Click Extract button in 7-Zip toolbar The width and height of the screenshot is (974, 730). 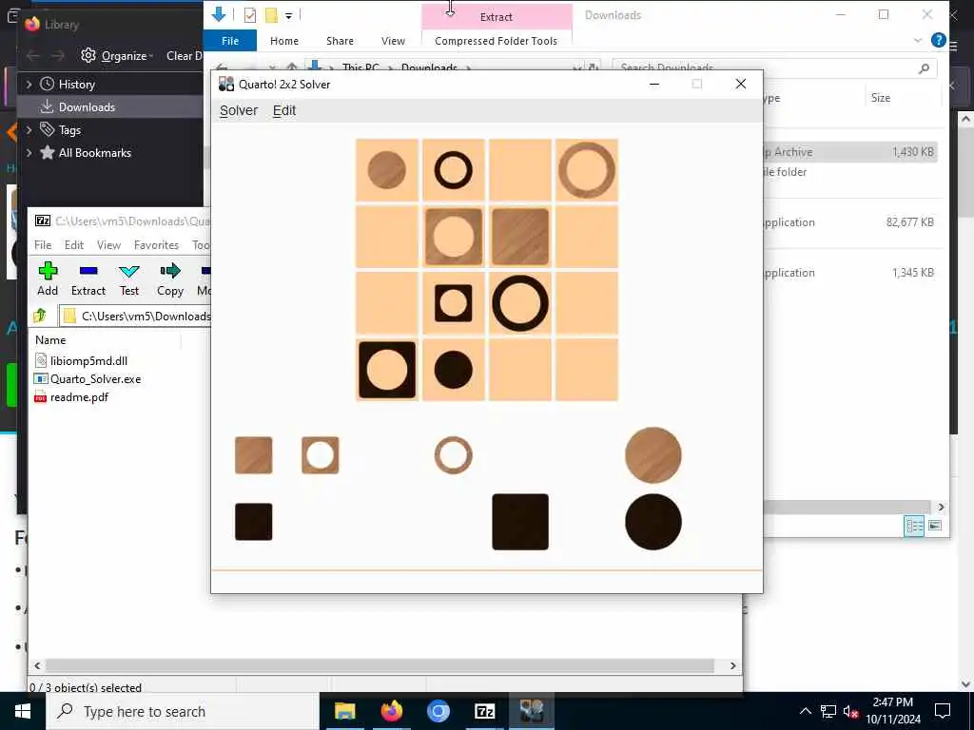coord(88,279)
